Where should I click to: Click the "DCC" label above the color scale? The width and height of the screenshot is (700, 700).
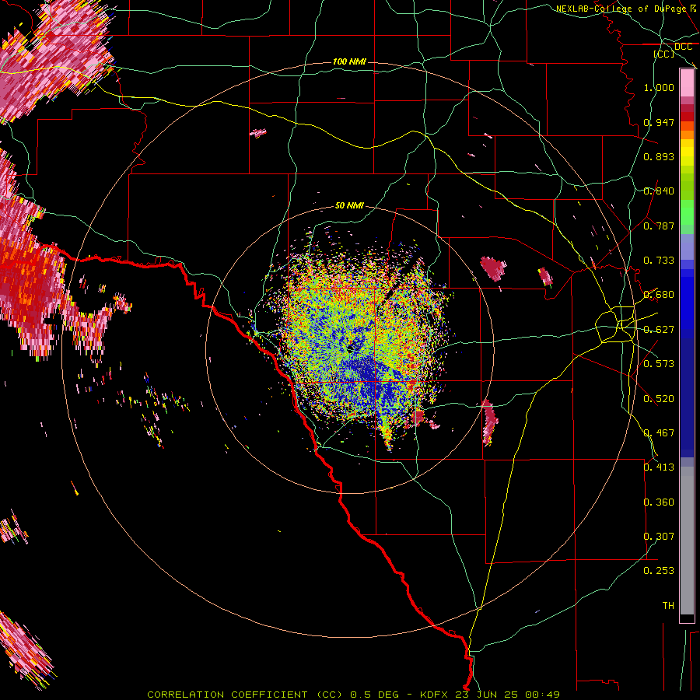(683, 47)
